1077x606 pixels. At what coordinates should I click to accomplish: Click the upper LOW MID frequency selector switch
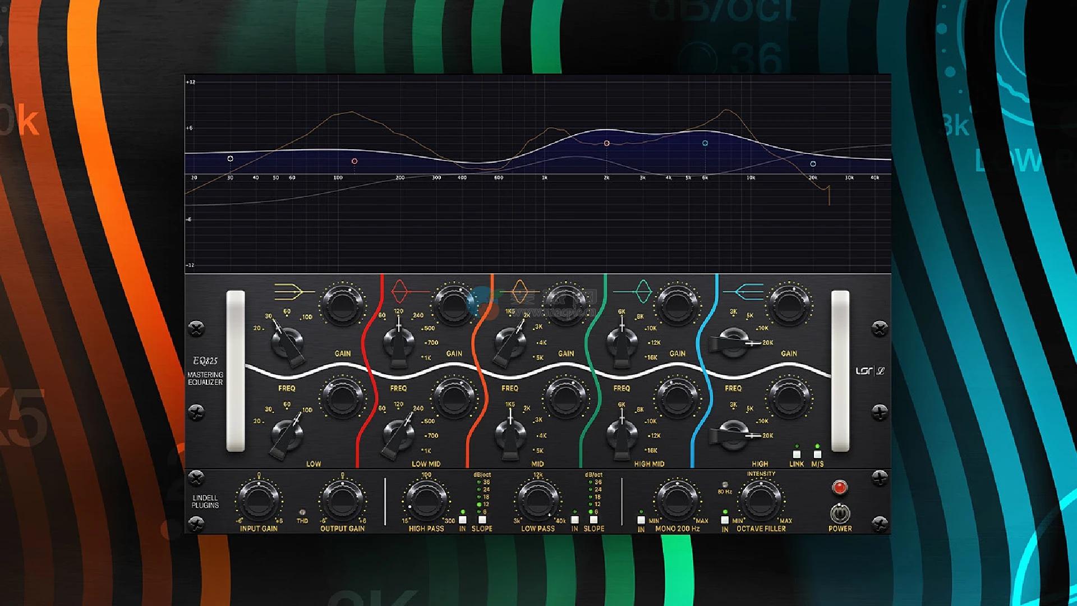pos(399,343)
